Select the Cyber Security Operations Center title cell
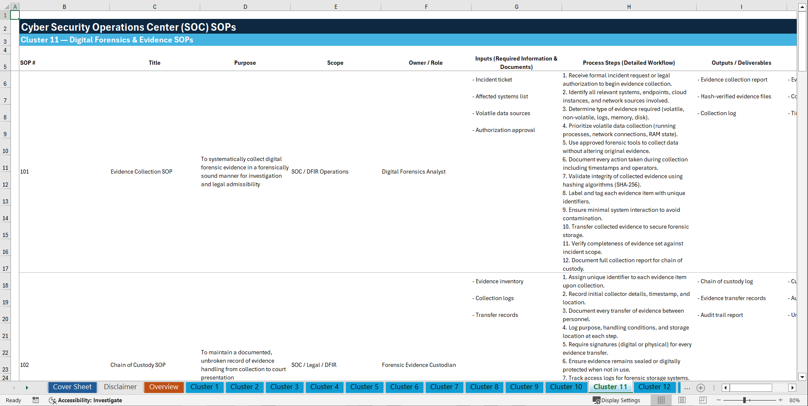Image resolution: width=808 pixels, height=406 pixels. click(x=408, y=26)
